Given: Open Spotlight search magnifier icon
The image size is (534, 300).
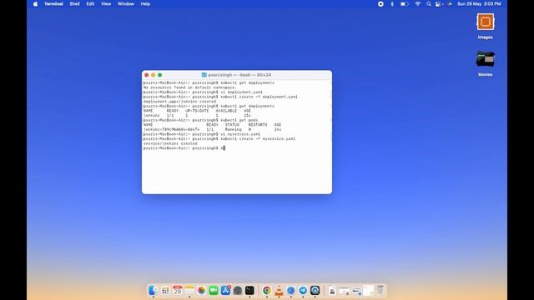Looking at the screenshot, I should 429,4.
